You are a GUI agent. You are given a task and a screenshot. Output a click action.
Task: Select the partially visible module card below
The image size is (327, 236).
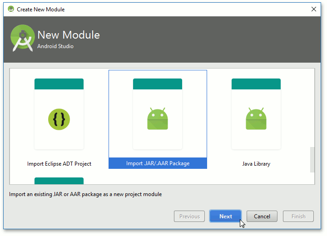(59, 181)
